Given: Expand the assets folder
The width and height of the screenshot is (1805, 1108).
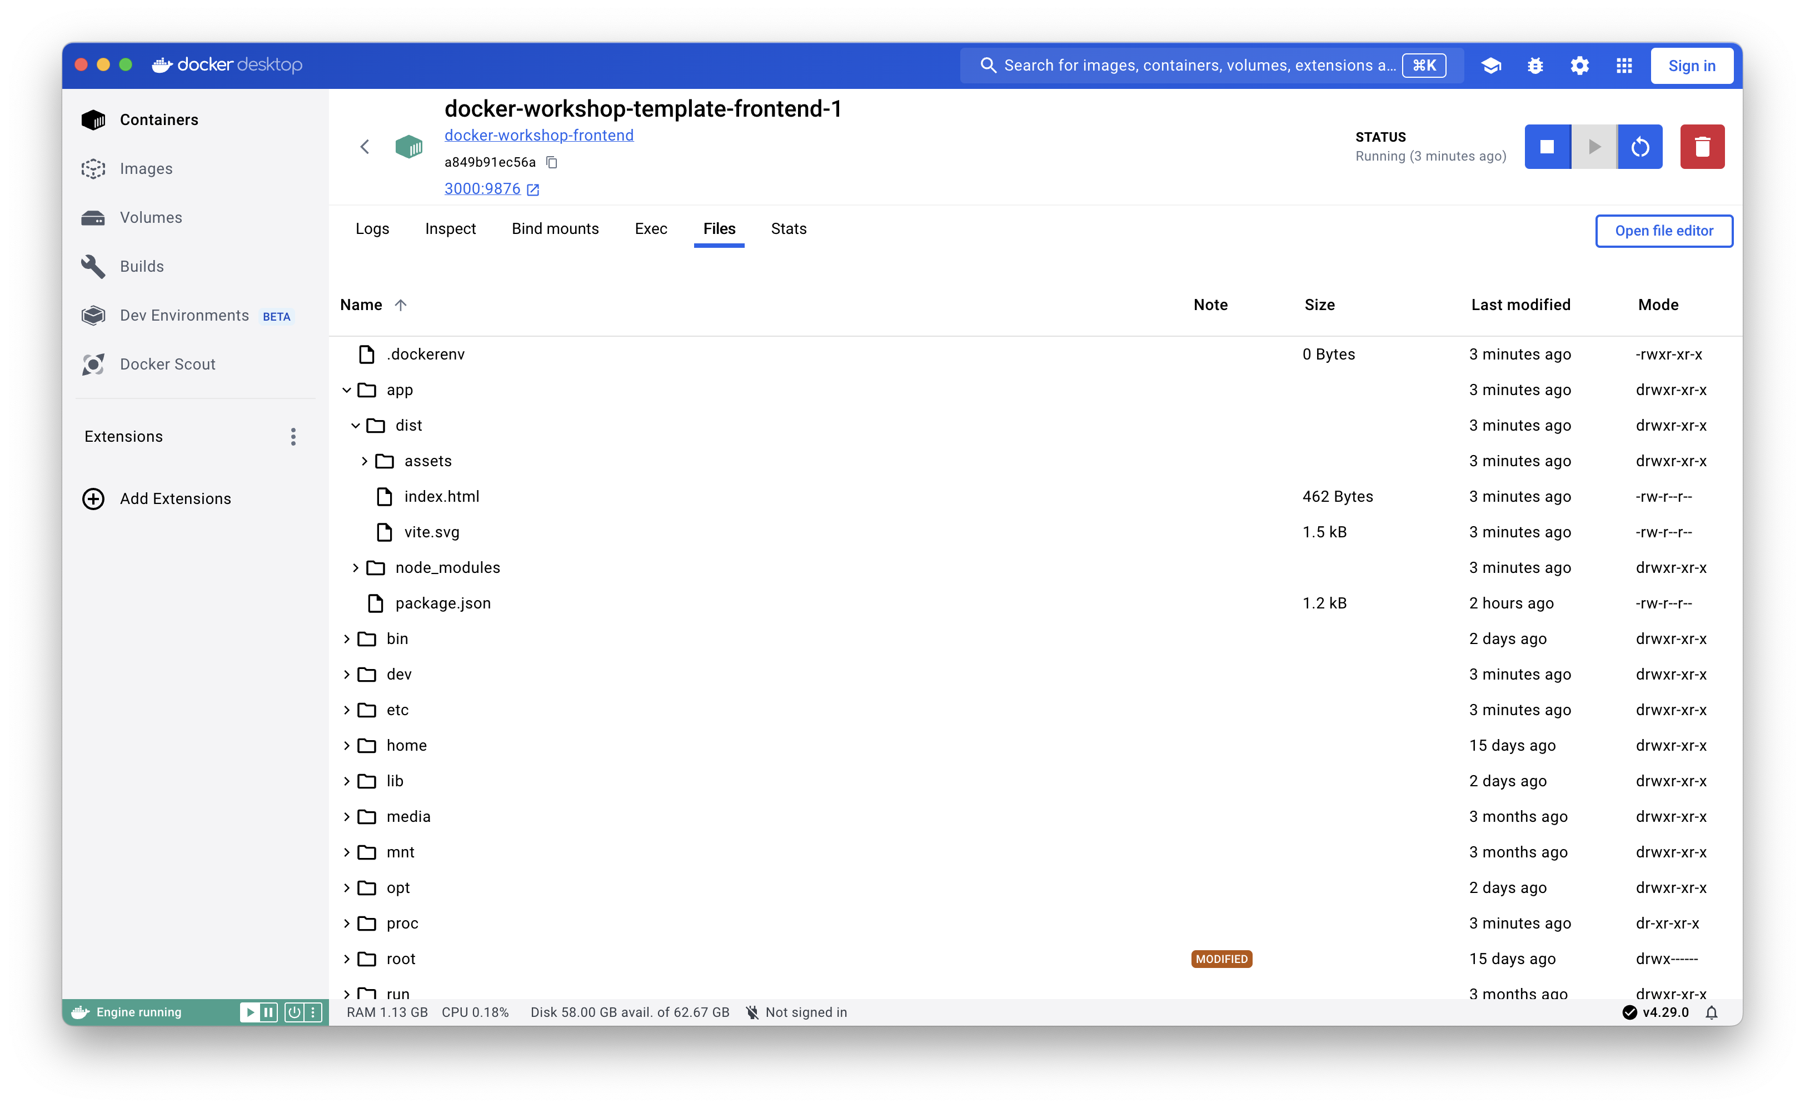Looking at the screenshot, I should click(364, 461).
